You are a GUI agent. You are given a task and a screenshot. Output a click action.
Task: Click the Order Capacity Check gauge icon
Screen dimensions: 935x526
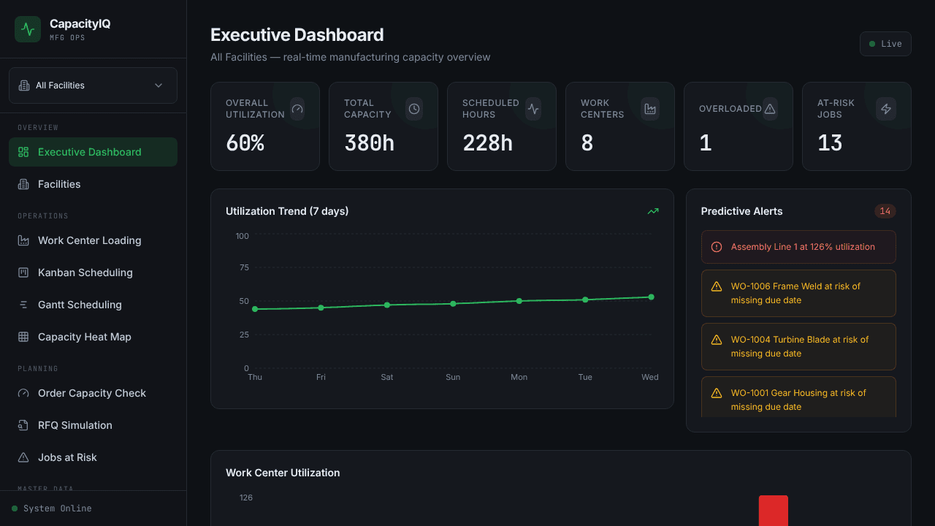pyautogui.click(x=23, y=393)
